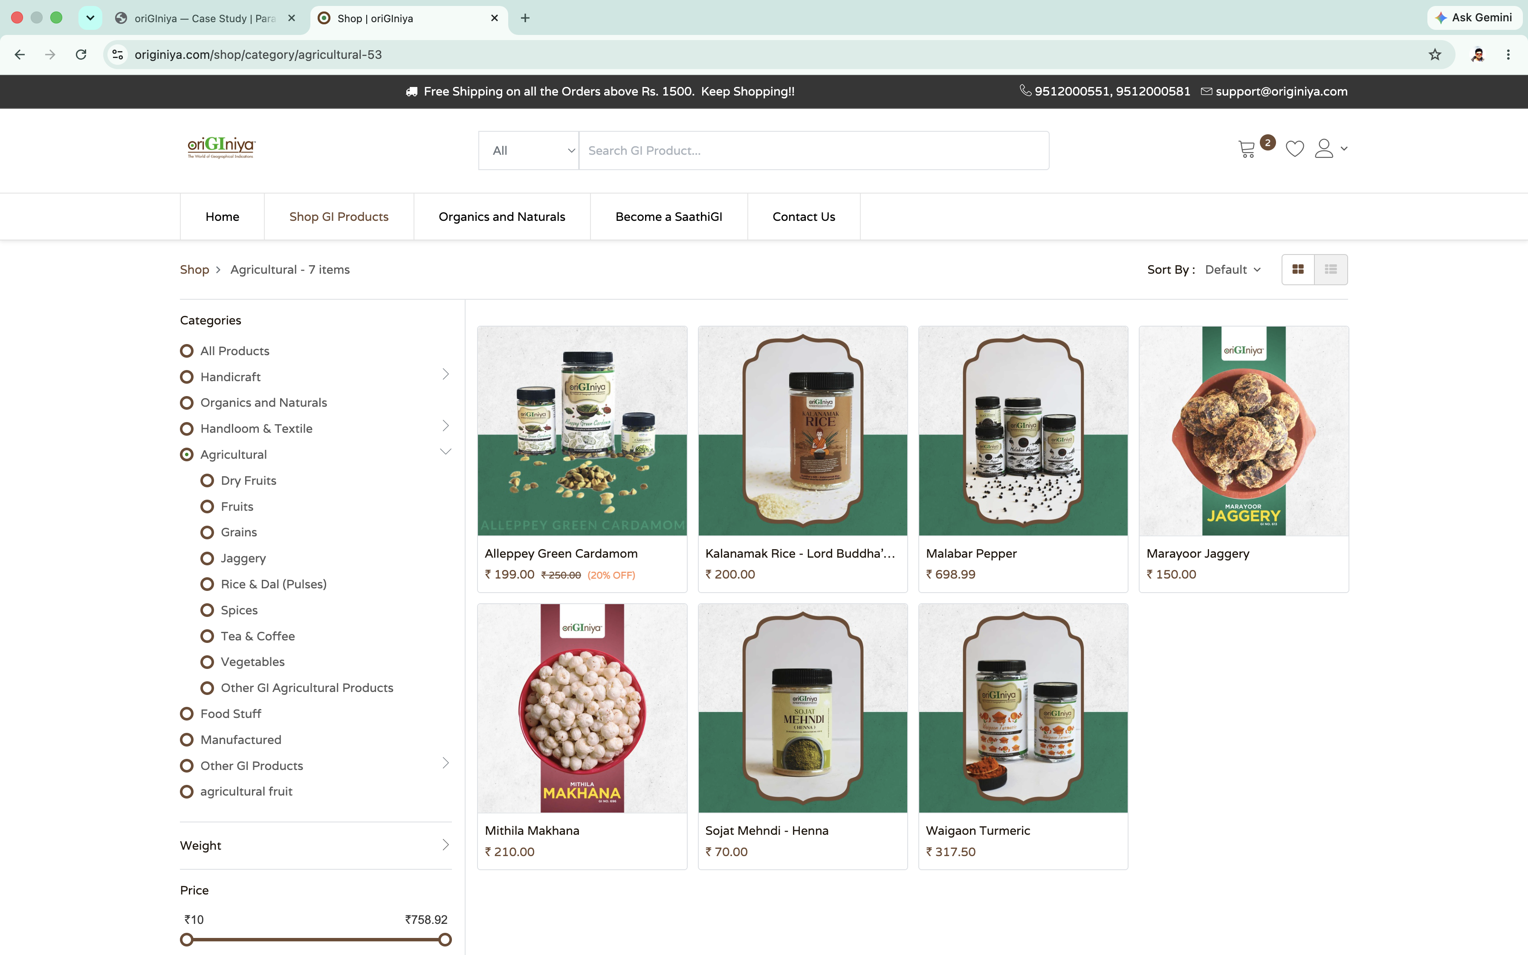Open Marayoor Jaggery product image
Viewport: 1528px width, 955px height.
tap(1243, 431)
